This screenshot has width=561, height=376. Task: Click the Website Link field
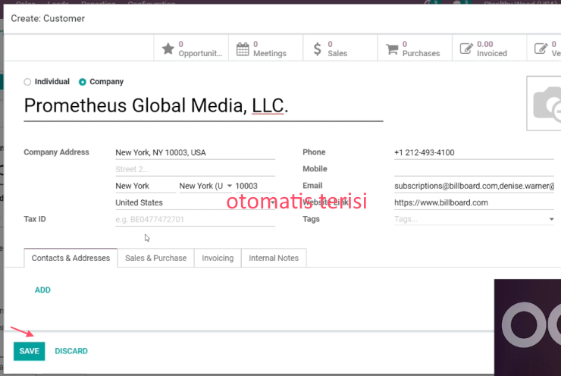pos(474,203)
